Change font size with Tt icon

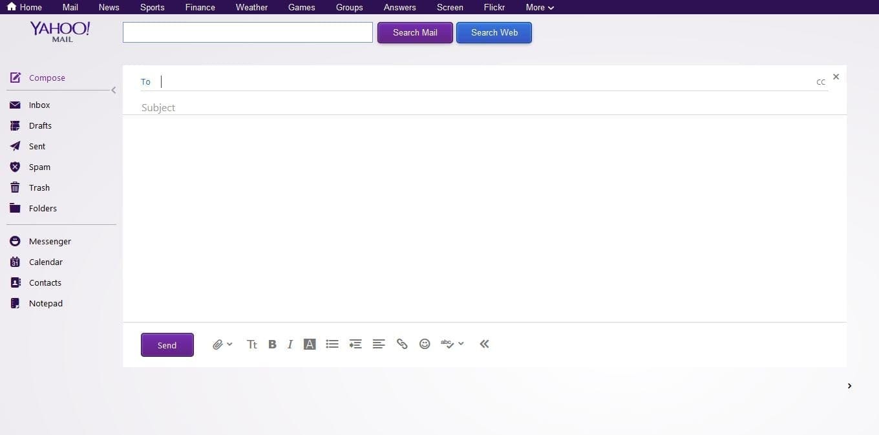252,345
